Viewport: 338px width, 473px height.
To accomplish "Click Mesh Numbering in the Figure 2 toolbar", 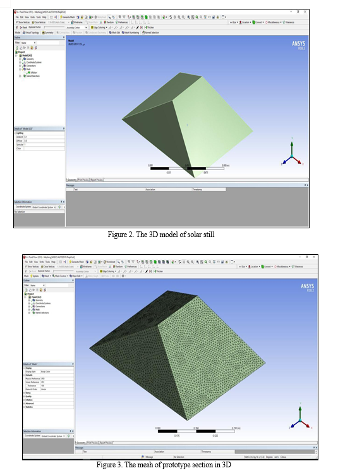I will [131, 33].
